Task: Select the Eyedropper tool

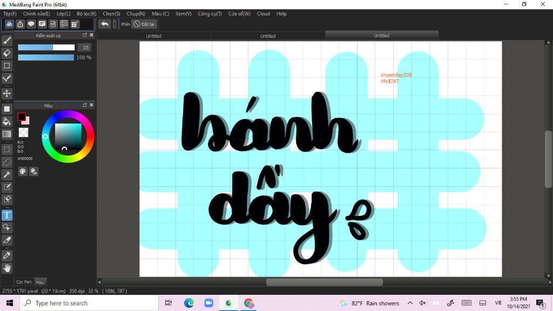Action: tap(6, 255)
